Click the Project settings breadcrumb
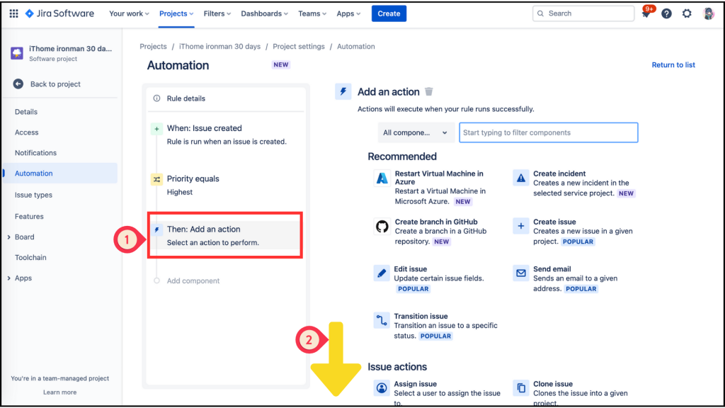Image resolution: width=725 pixels, height=408 pixels. pyautogui.click(x=299, y=46)
